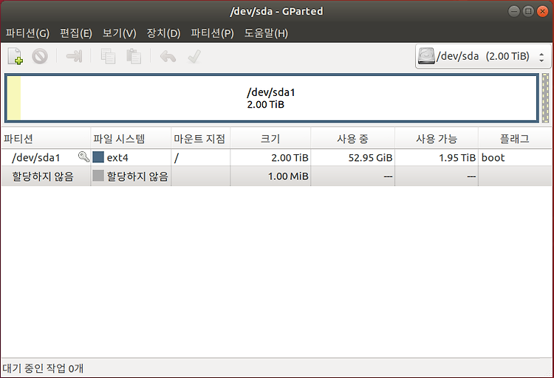Open the 편집(E) menu
Image resolution: width=554 pixels, height=378 pixels.
click(76, 33)
